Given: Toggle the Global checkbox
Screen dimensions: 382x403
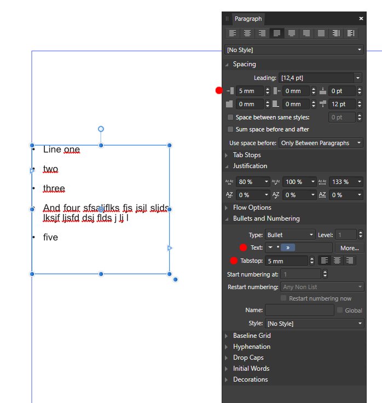Looking at the screenshot, I should [x=340, y=310].
